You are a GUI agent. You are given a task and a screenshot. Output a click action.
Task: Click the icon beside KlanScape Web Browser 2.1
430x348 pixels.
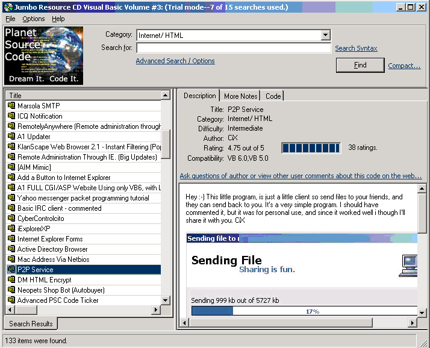(x=11, y=146)
